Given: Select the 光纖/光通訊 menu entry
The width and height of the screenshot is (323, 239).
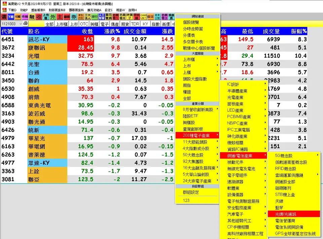Looking at the screenshot, I should click(x=294, y=214).
